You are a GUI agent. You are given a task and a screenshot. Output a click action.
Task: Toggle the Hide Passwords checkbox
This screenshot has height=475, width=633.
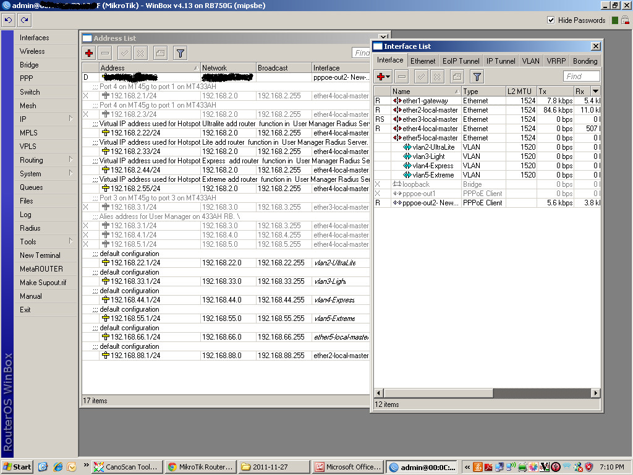tap(550, 20)
